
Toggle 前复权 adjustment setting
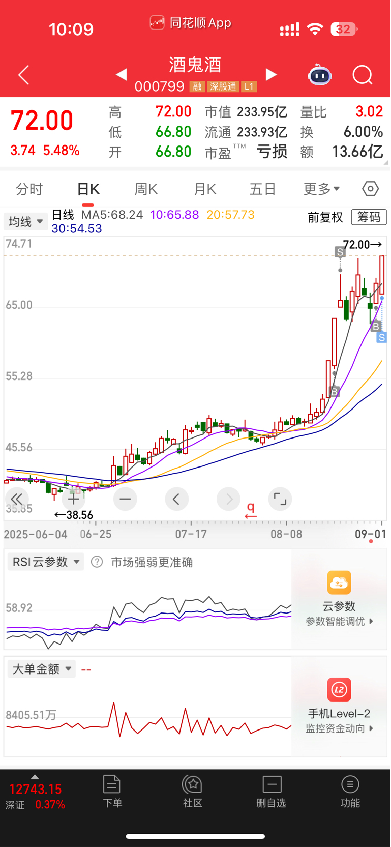coord(325,217)
